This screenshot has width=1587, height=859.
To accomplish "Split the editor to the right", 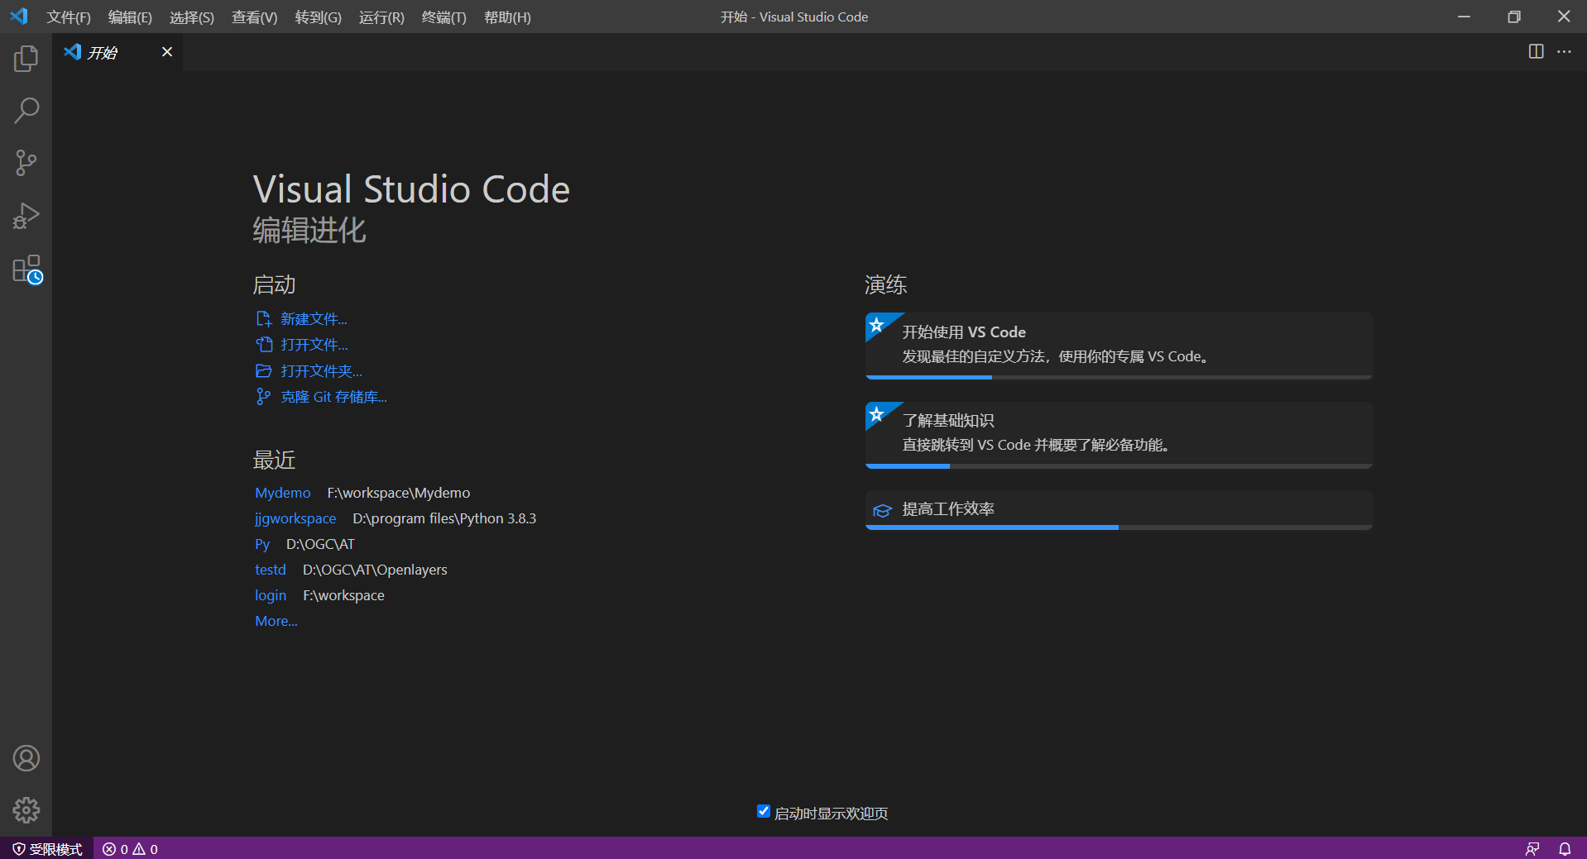I will pos(1536,51).
